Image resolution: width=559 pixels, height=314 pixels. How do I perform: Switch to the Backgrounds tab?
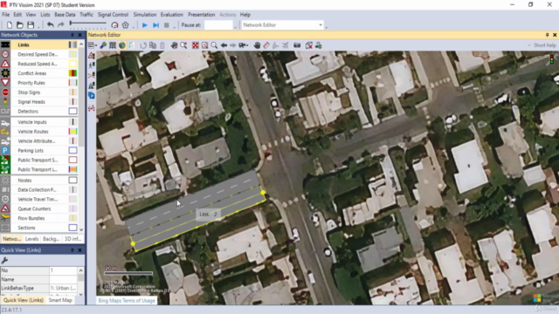pyautogui.click(x=51, y=239)
